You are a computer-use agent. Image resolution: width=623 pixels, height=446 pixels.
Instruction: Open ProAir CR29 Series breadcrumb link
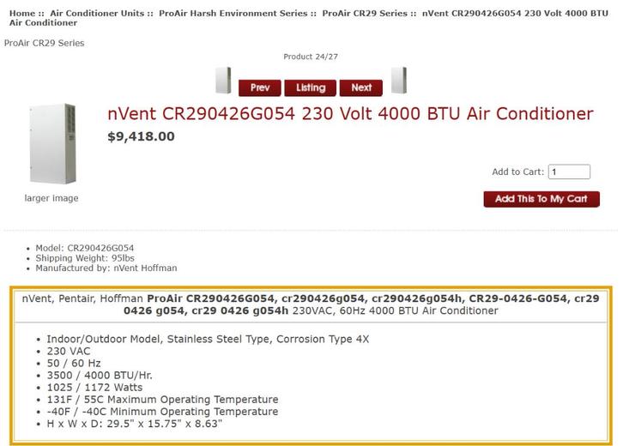(x=365, y=14)
